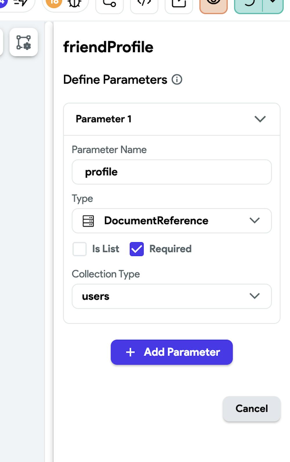Click the plus icon in Add Parameter
The height and width of the screenshot is (462, 290).
click(130, 352)
